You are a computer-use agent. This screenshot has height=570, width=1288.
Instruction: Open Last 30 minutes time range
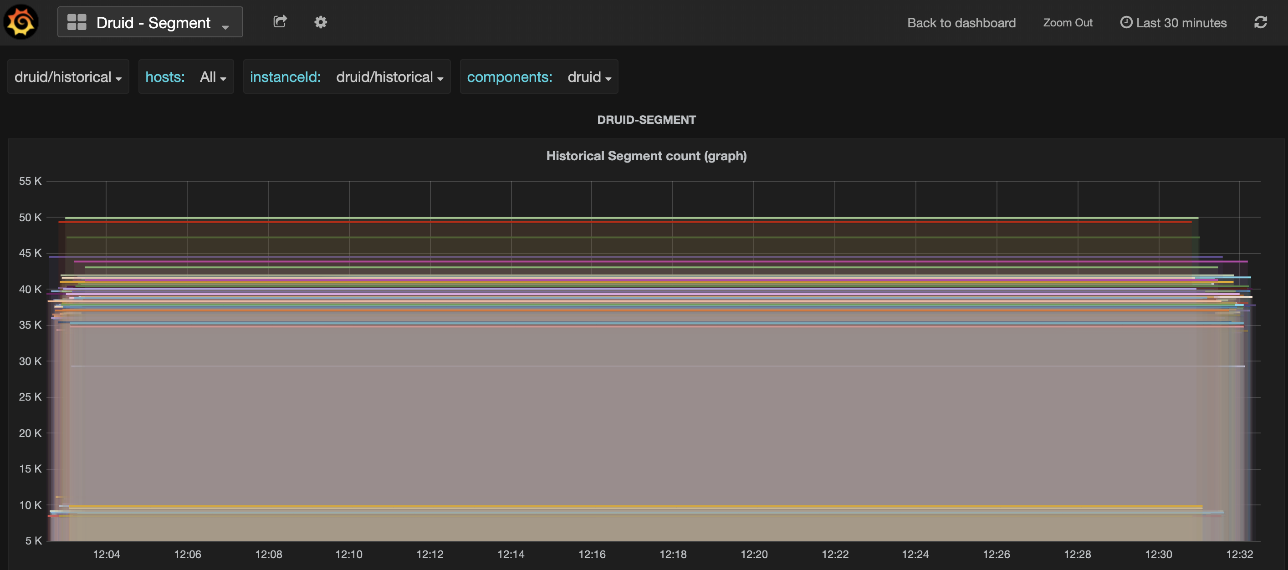pos(1181,23)
